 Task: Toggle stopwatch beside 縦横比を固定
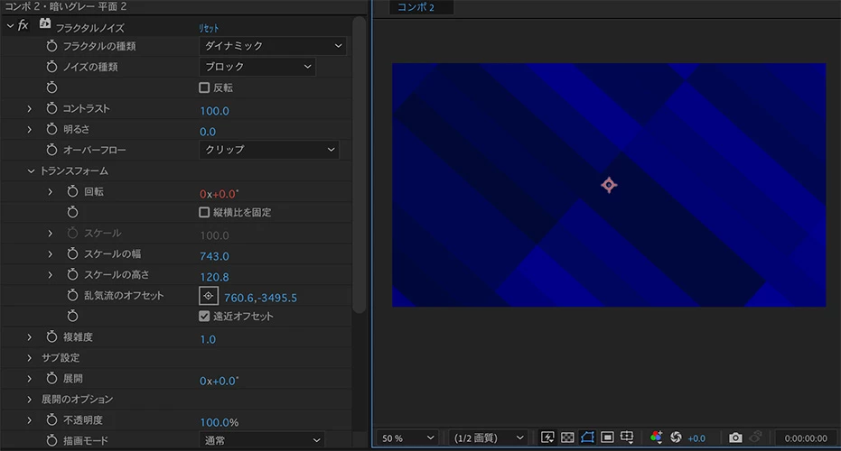pos(72,212)
